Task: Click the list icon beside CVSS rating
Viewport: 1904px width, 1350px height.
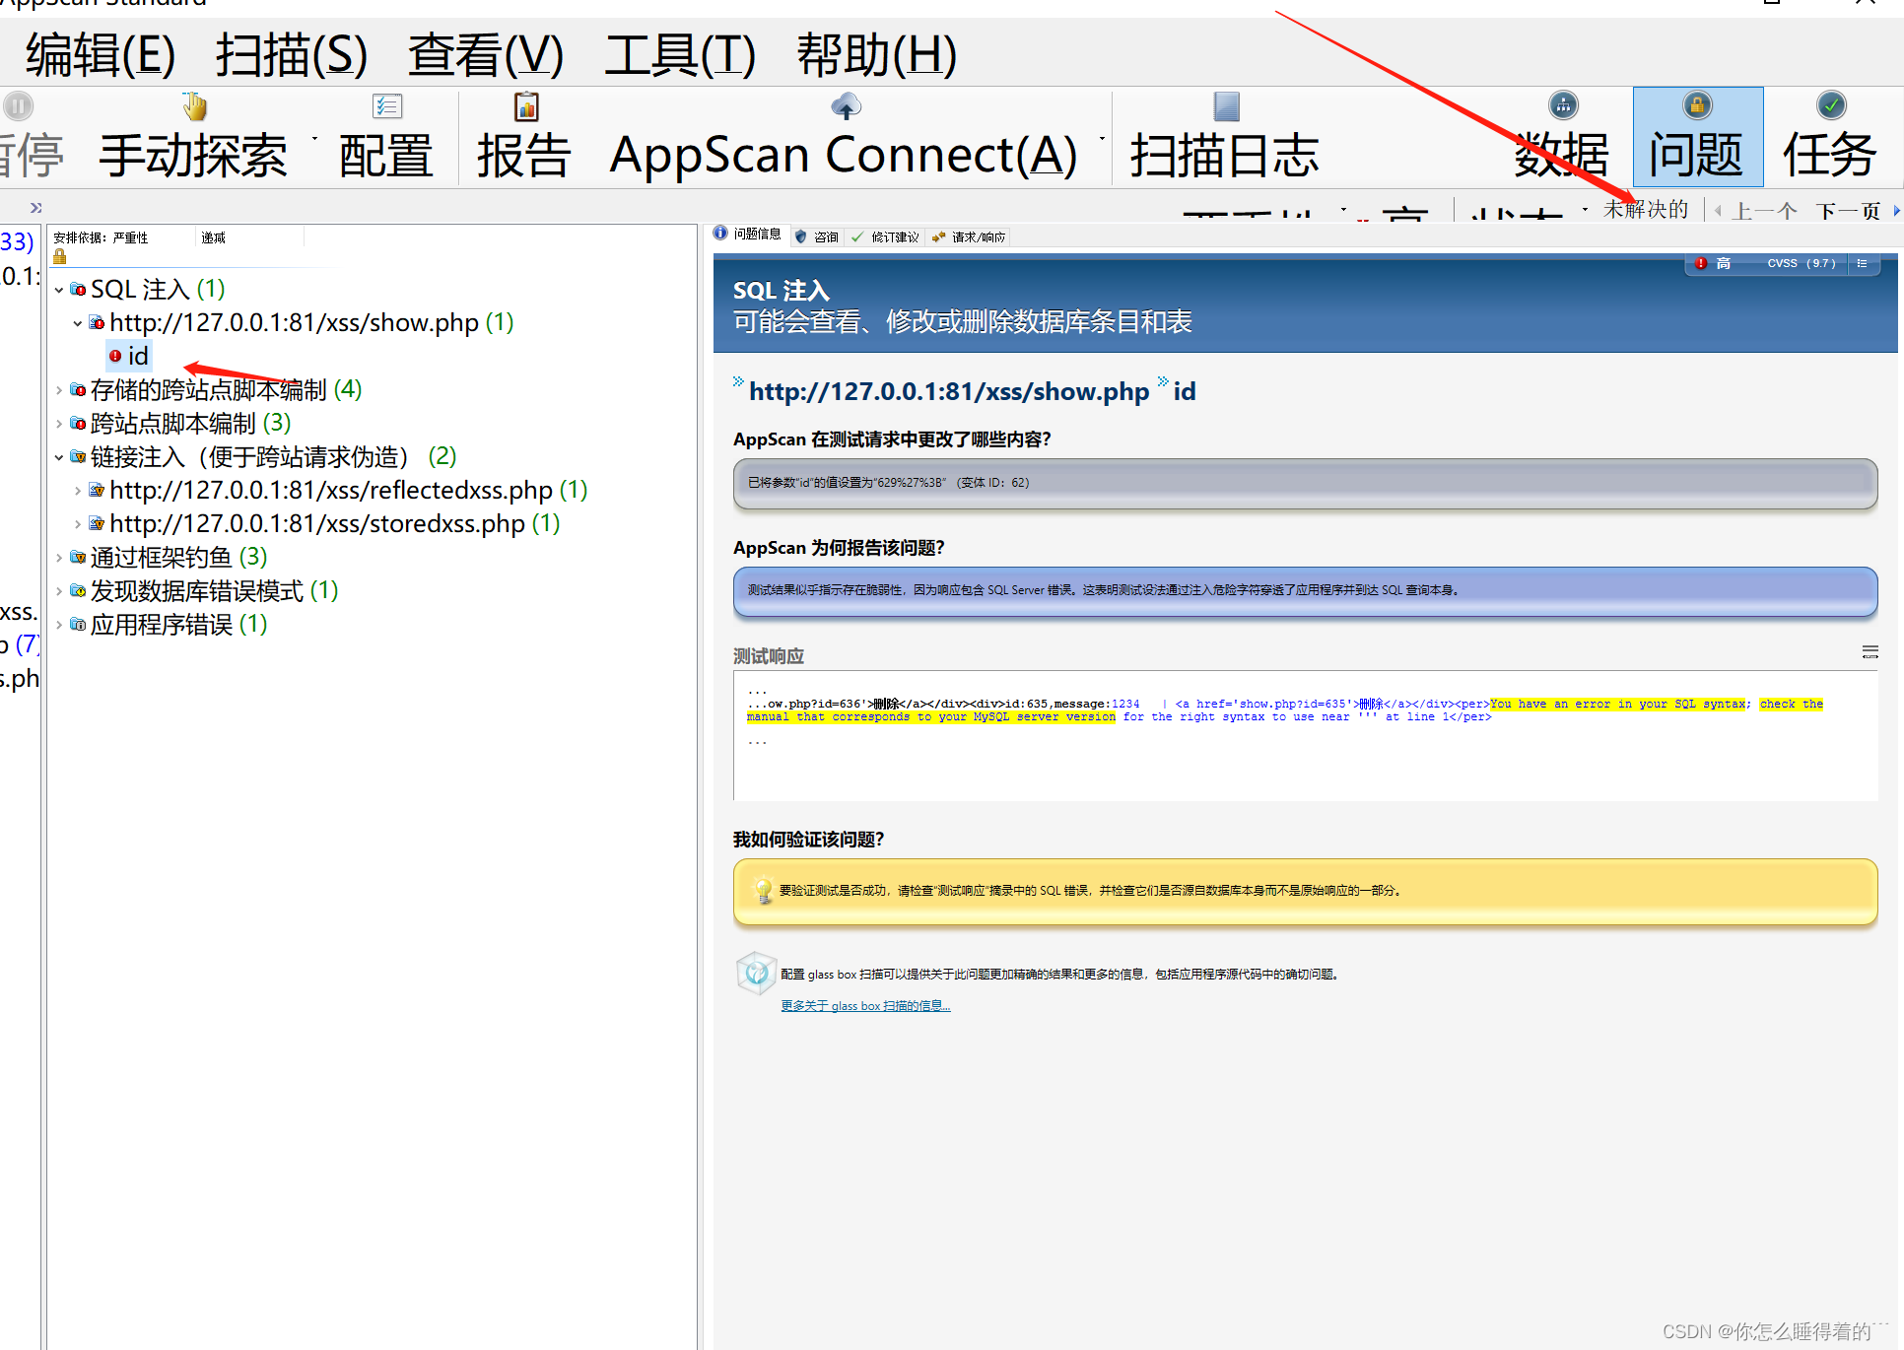Action: (1863, 263)
